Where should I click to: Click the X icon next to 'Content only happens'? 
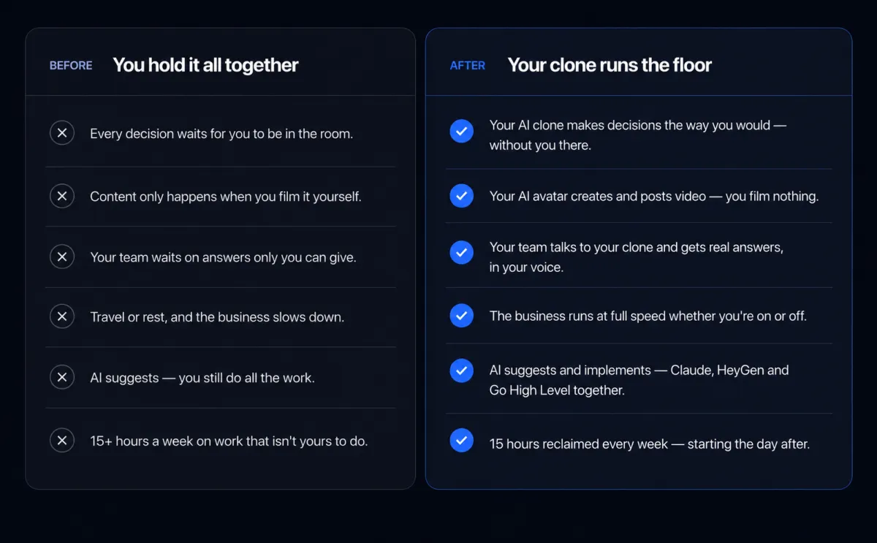click(62, 196)
